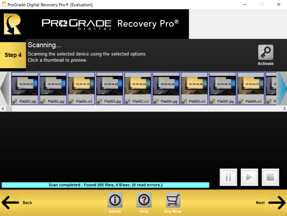Uncheck the File001.jpg checkbox
The image size is (287, 216).
(15, 101)
